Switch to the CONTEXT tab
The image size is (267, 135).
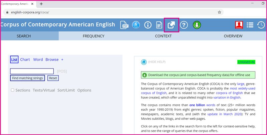(163, 36)
